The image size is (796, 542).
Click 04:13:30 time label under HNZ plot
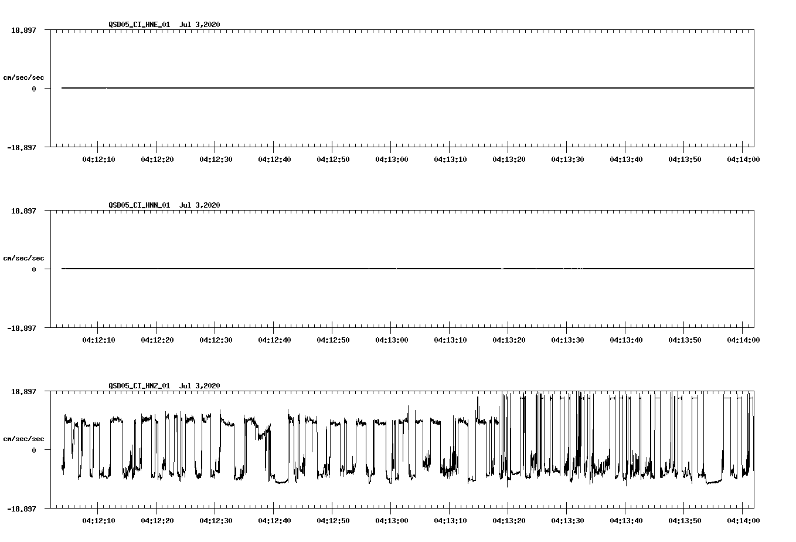567,521
